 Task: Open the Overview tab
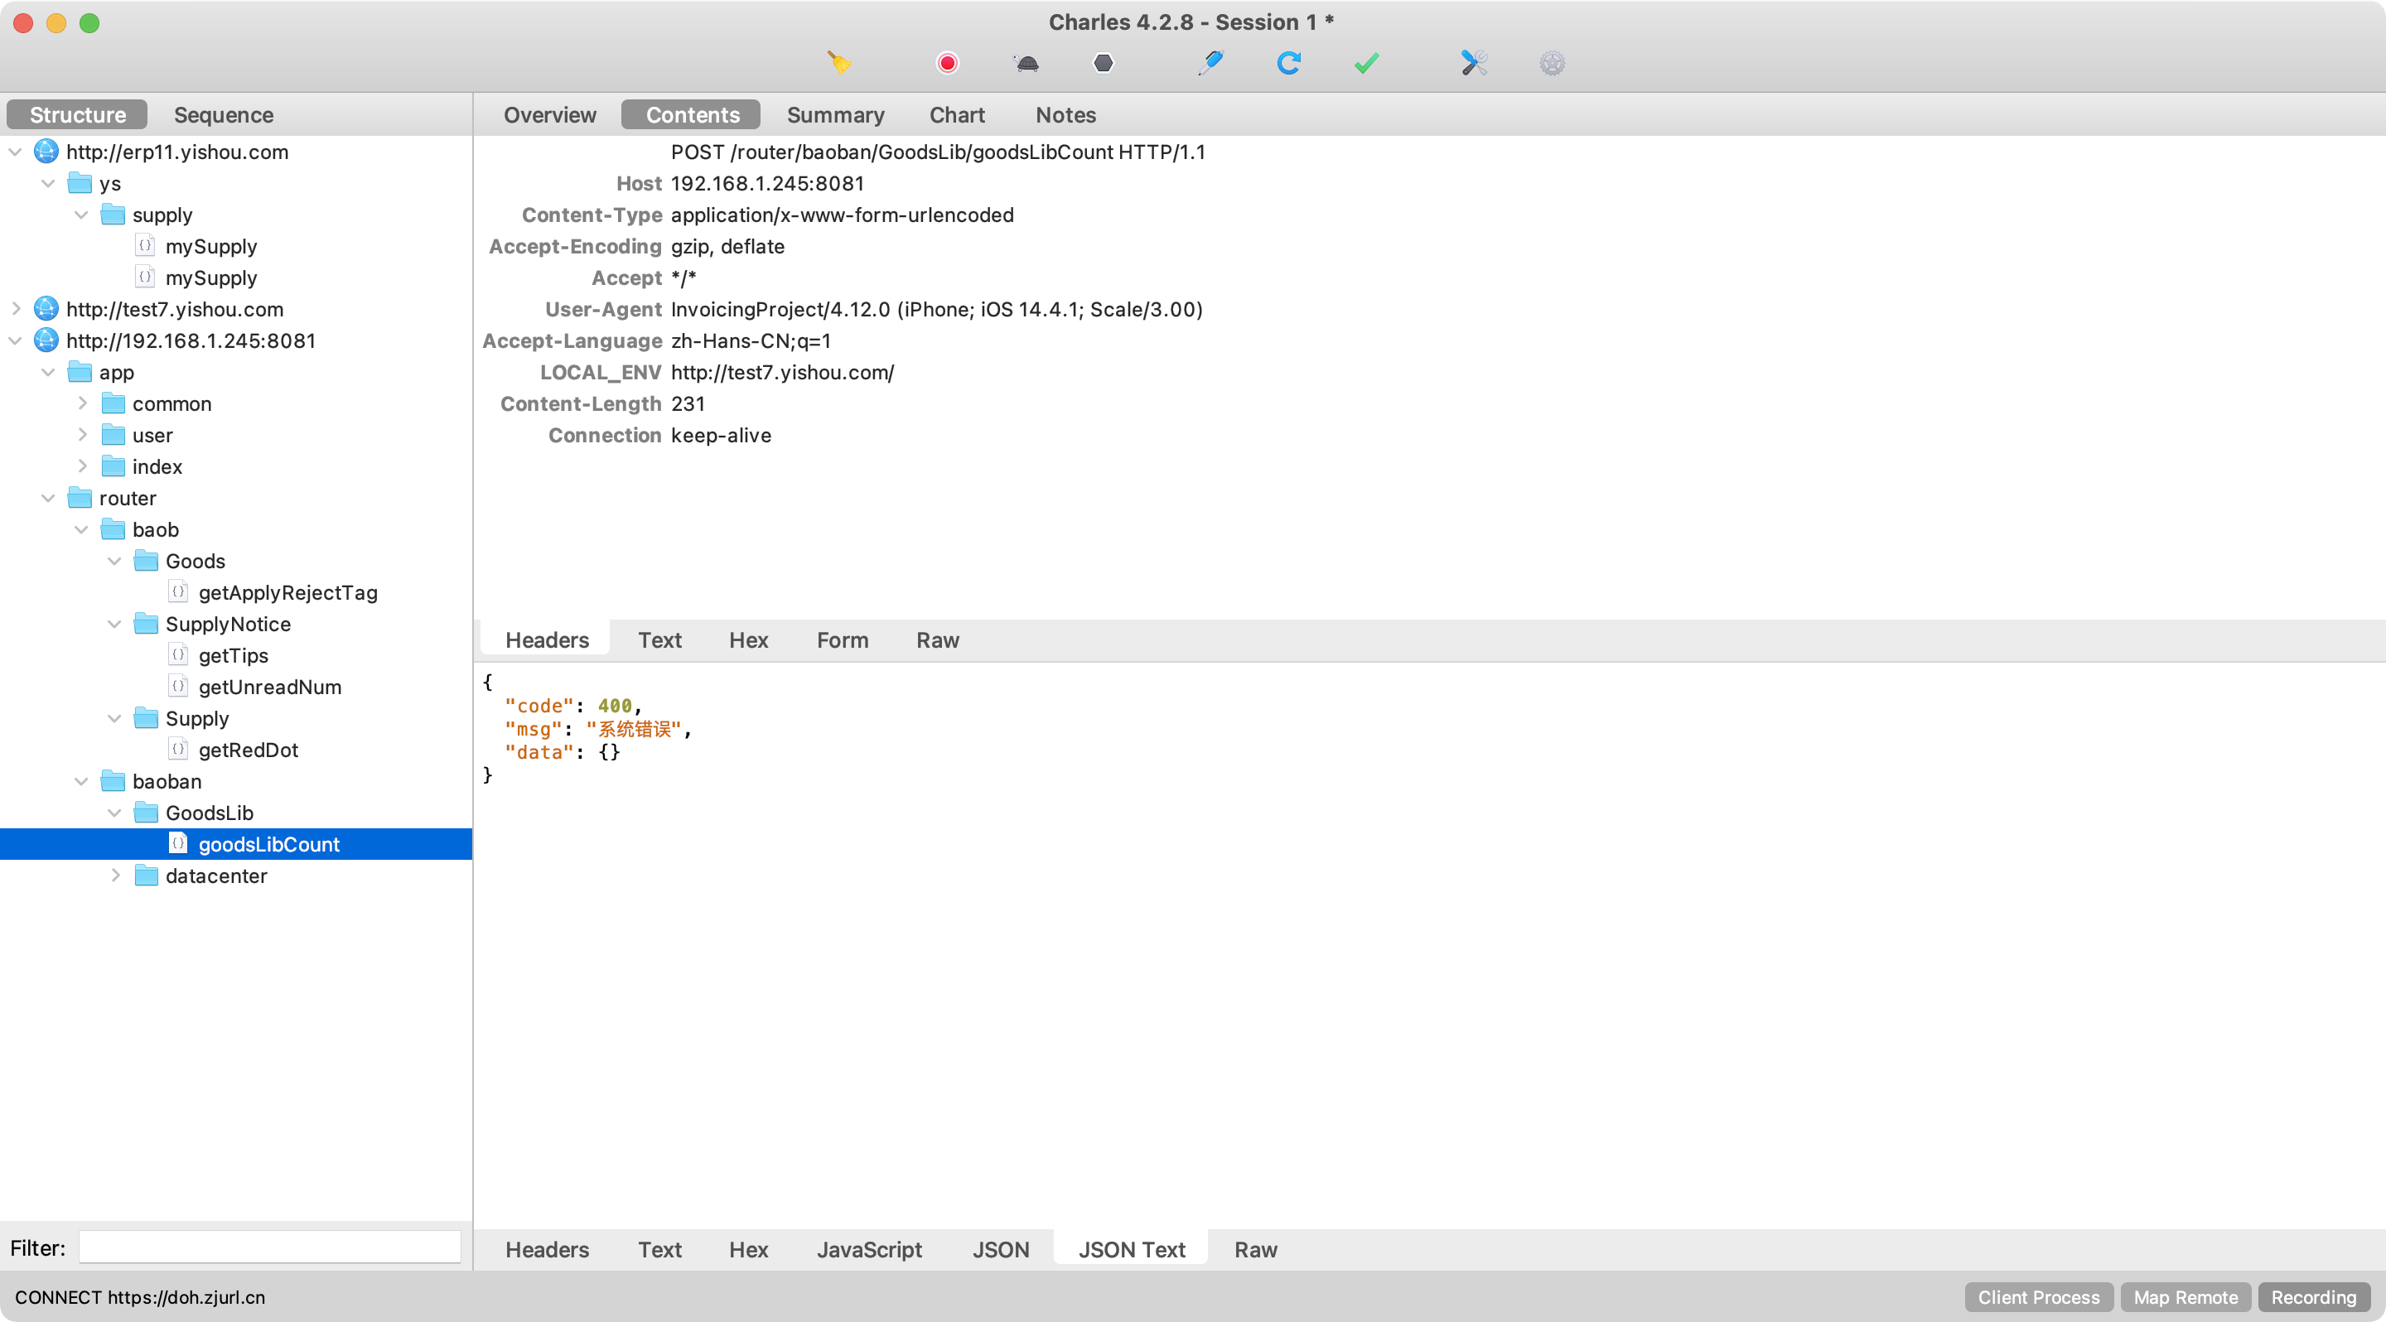click(x=549, y=115)
